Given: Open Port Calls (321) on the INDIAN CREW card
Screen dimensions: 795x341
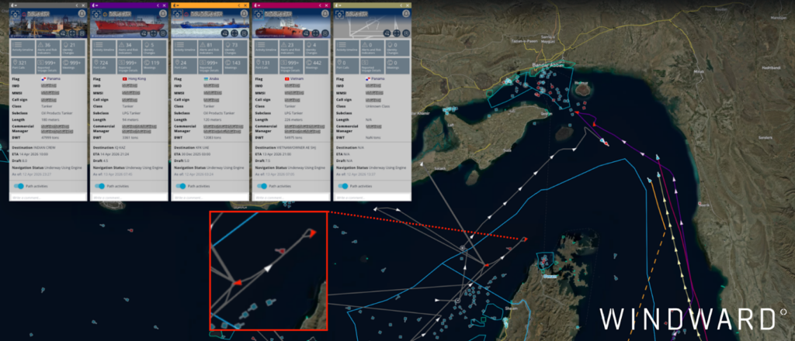Looking at the screenshot, I should click(23, 66).
